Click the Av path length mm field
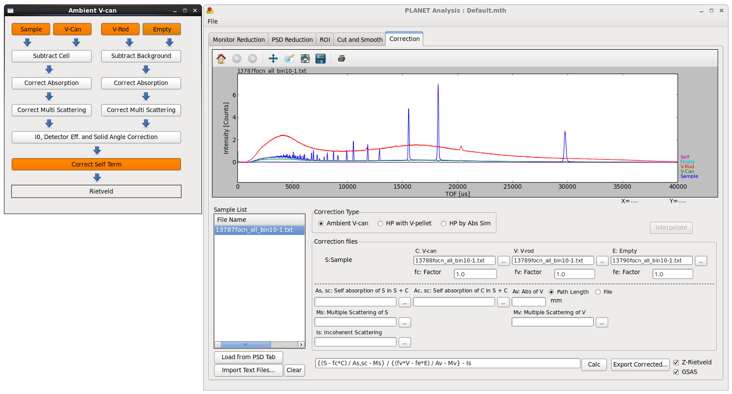Image resolution: width=732 pixels, height=394 pixels. click(529, 302)
